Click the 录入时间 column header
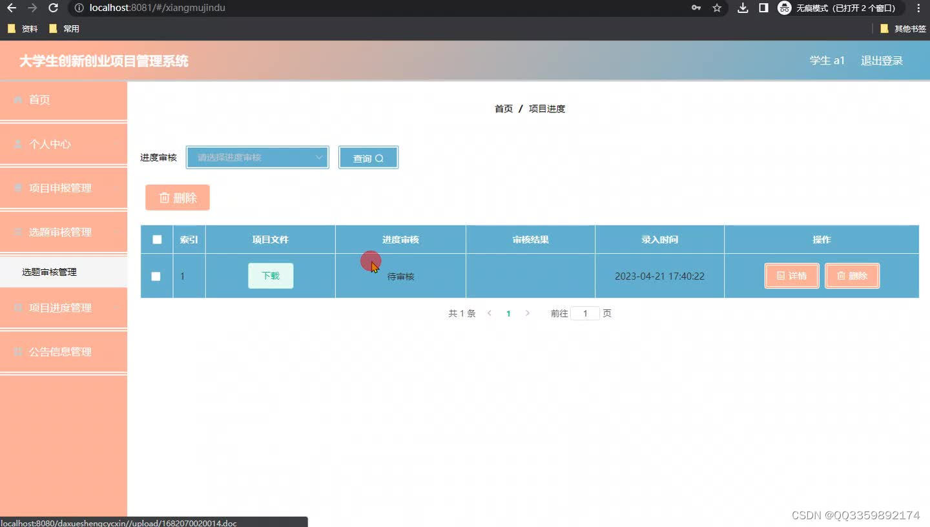The image size is (930, 527). pos(659,240)
